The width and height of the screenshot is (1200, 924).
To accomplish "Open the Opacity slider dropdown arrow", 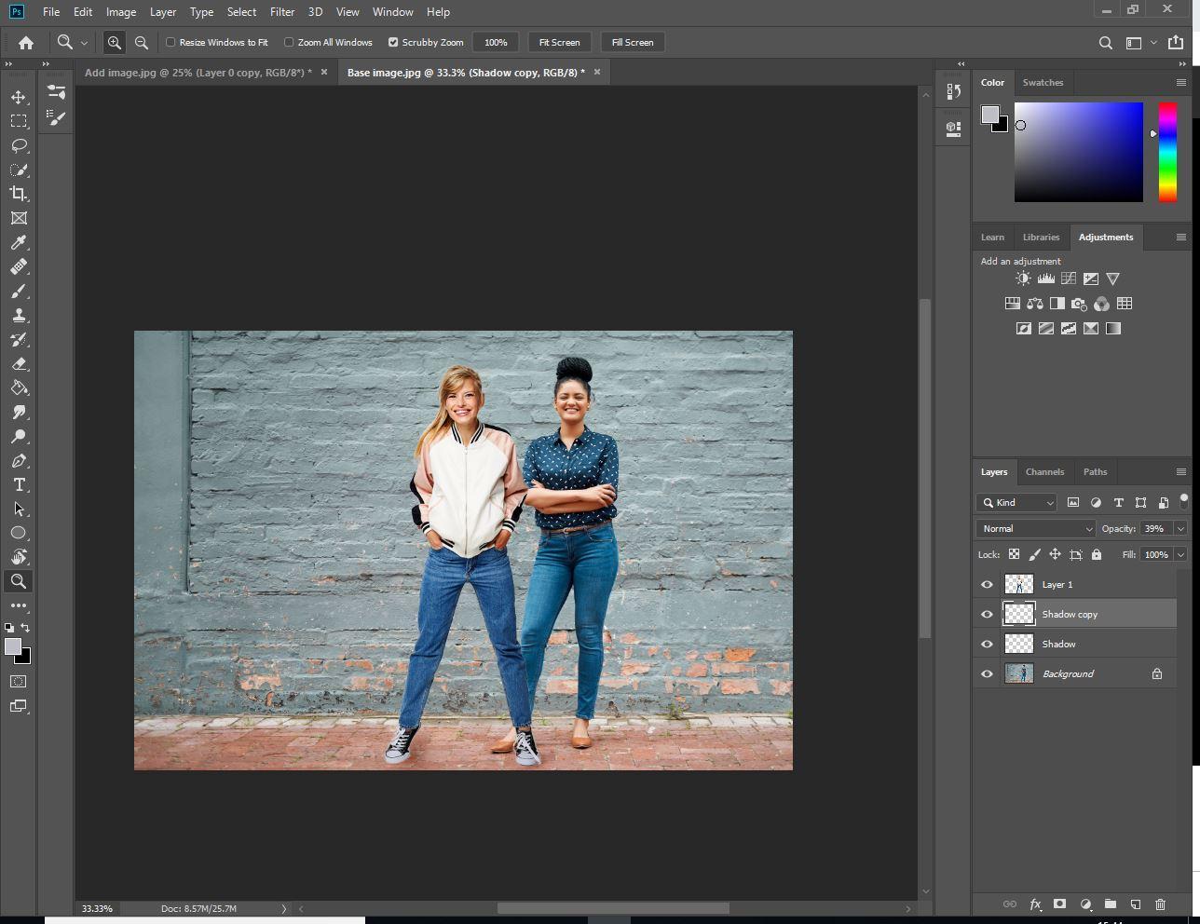I will pos(1180,528).
